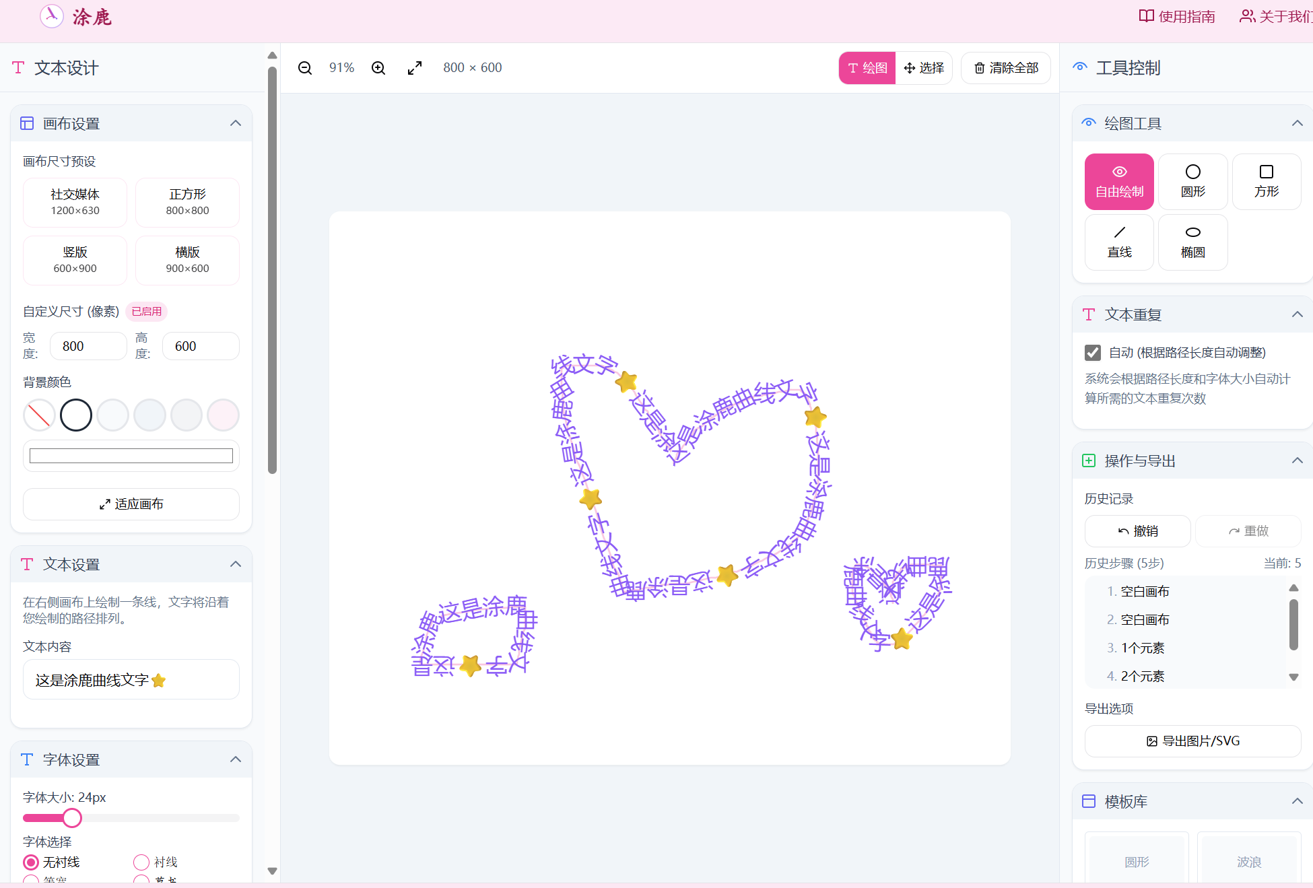The height and width of the screenshot is (888, 1313).
Task: Select the transparent background swatch
Action: coord(39,415)
